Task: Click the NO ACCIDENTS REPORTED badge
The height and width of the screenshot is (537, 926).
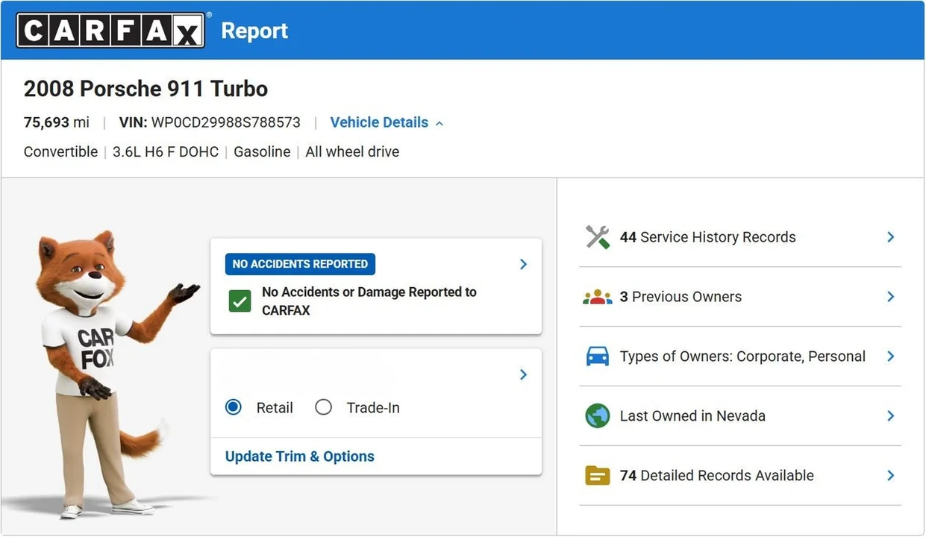Action: click(300, 264)
